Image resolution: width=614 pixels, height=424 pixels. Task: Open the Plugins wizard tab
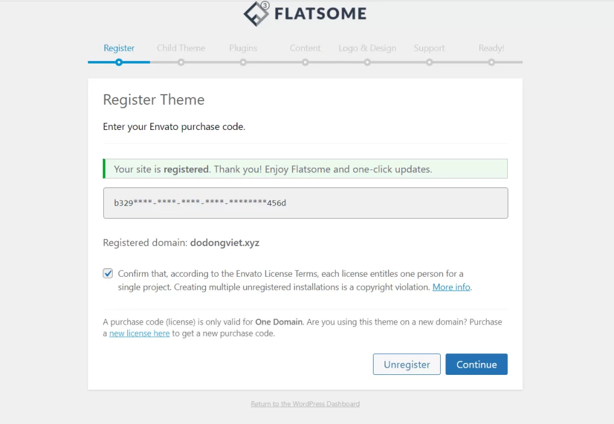pyautogui.click(x=243, y=48)
